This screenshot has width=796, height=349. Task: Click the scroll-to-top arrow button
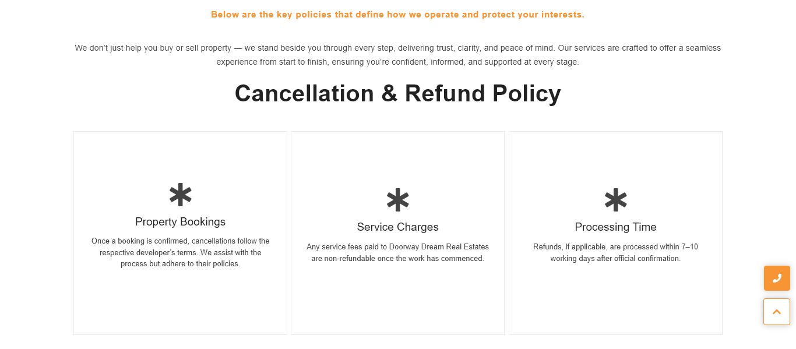[777, 312]
